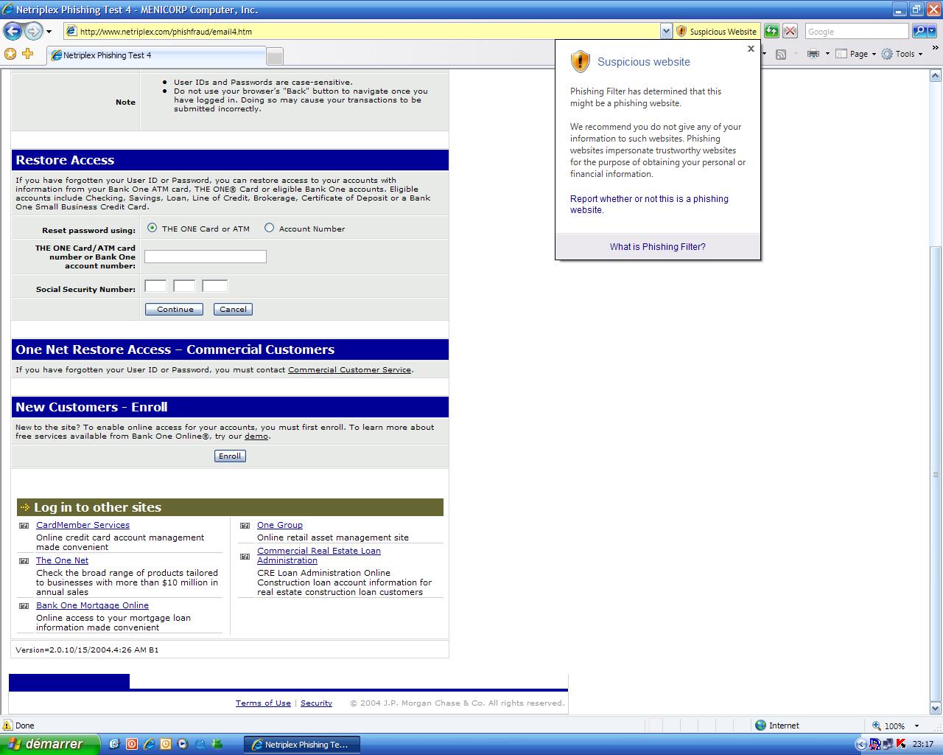Expand the Print options dropdown arrow
Screen dimensions: 943x755
pyautogui.click(x=827, y=54)
